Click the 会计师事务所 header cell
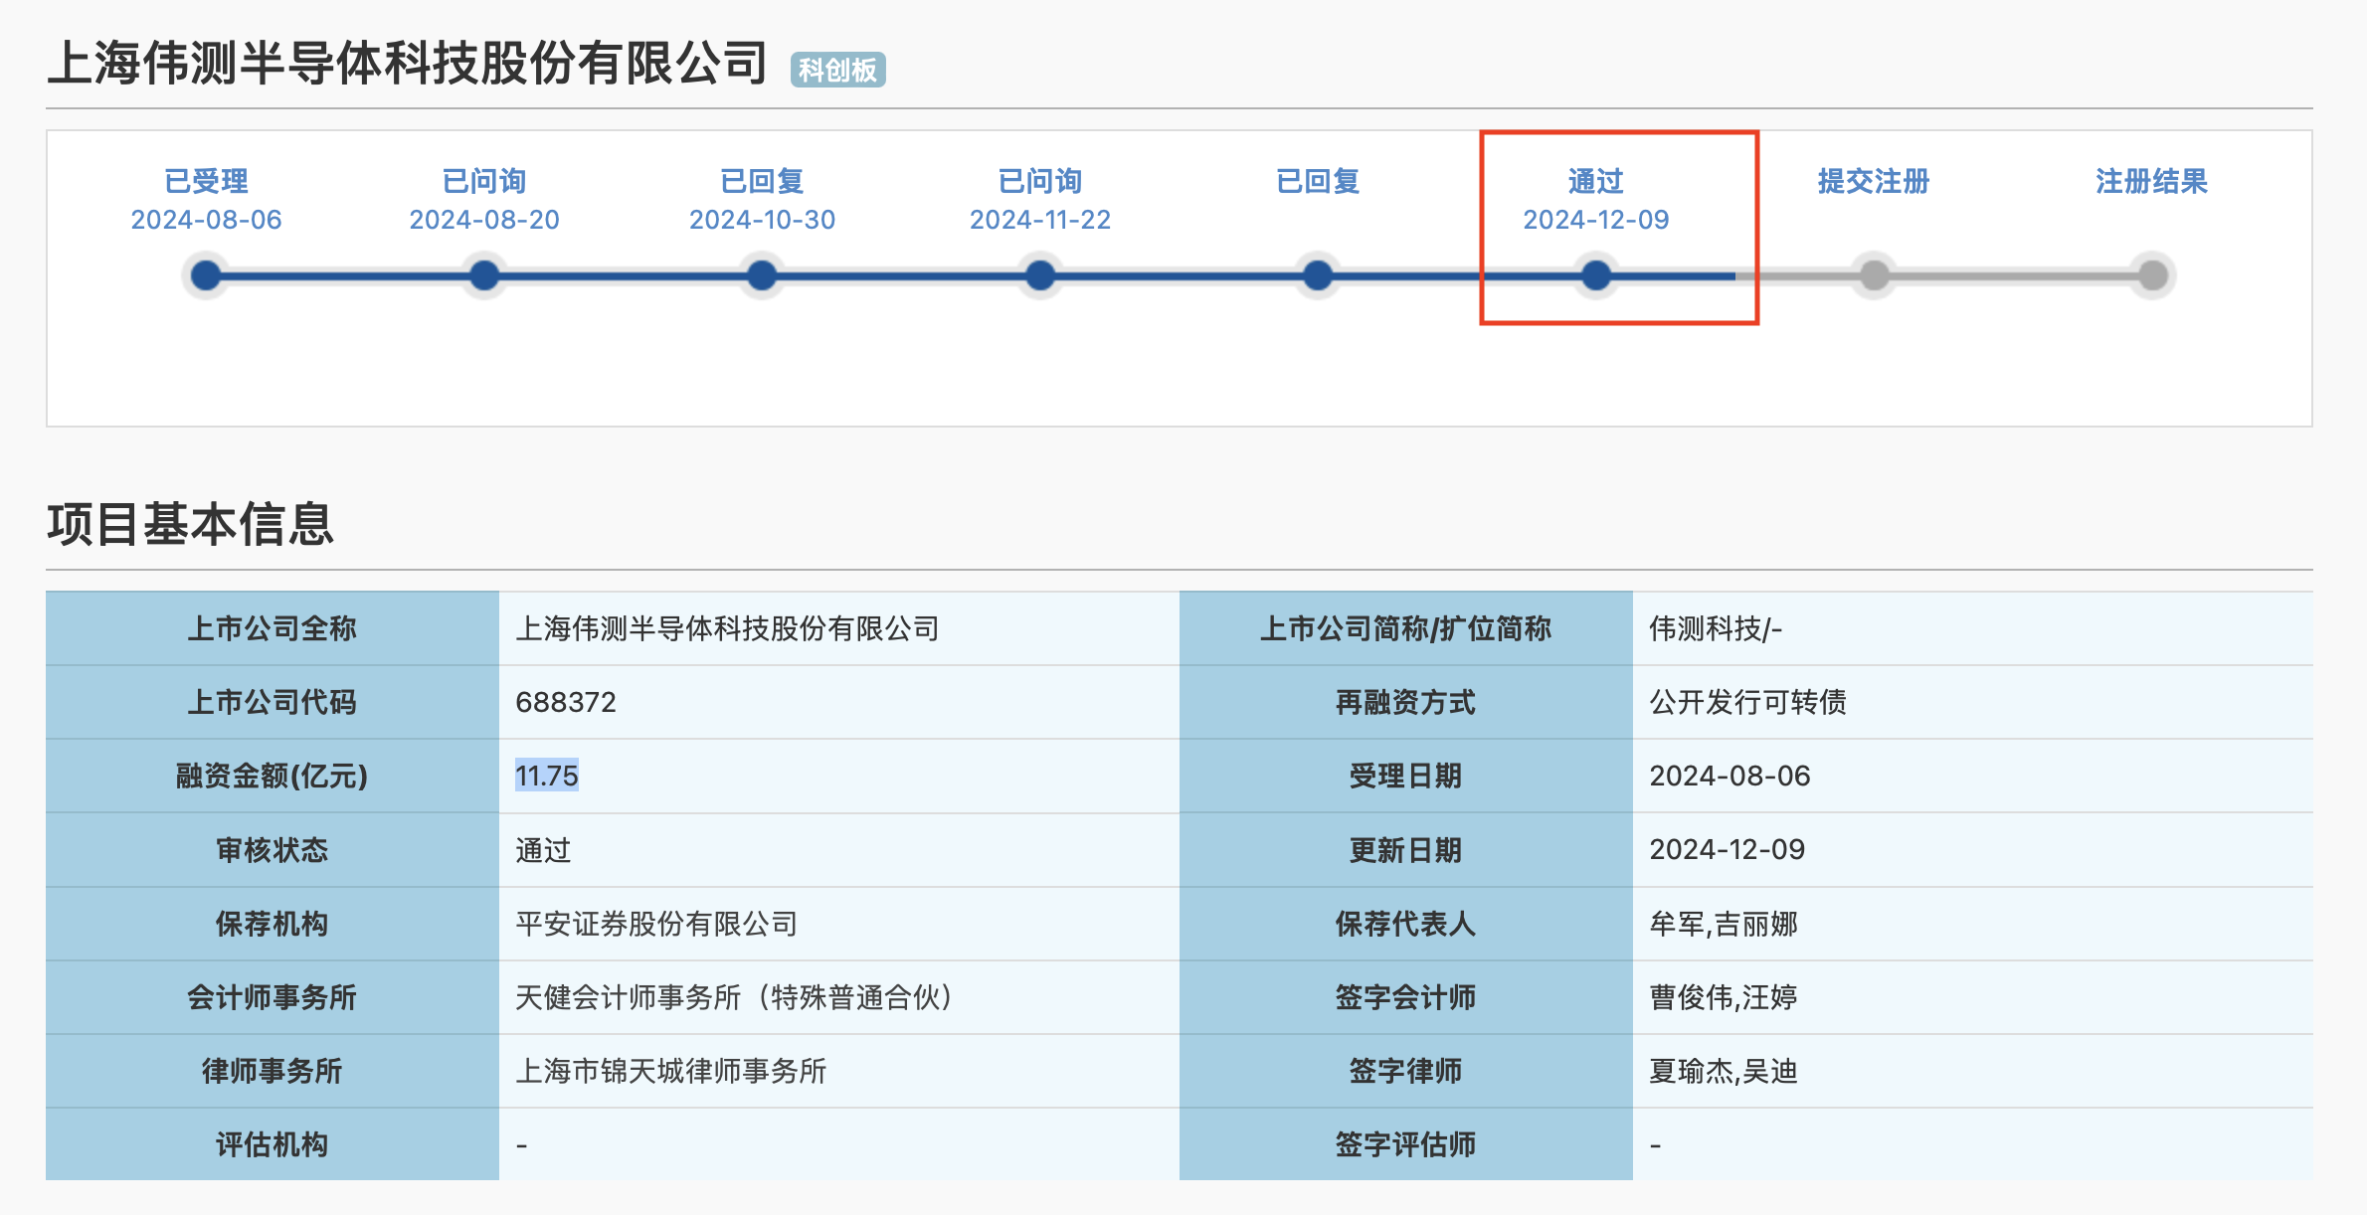Image resolution: width=2367 pixels, height=1215 pixels. (272, 997)
